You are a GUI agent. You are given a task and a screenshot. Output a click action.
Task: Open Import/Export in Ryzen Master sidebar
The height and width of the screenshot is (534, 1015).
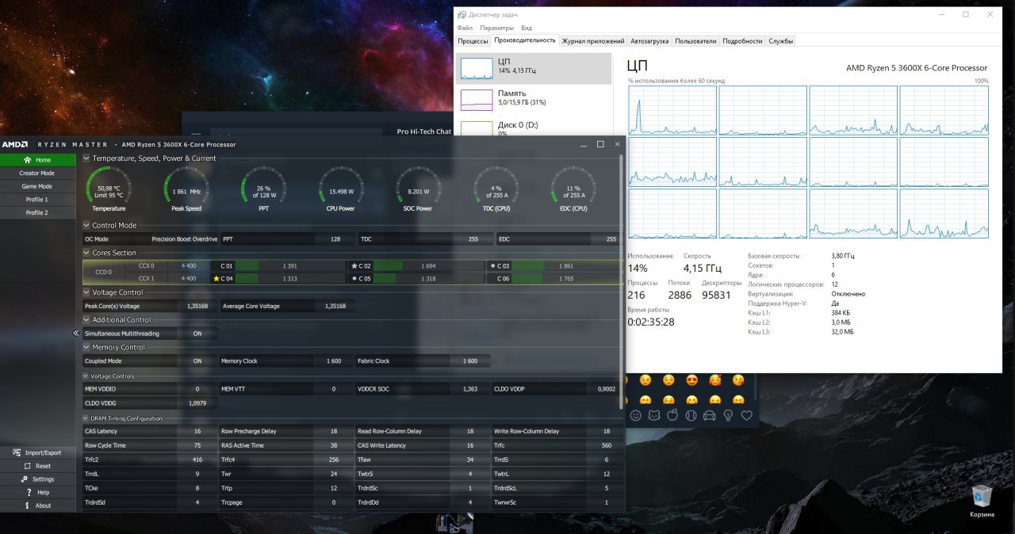coord(38,452)
